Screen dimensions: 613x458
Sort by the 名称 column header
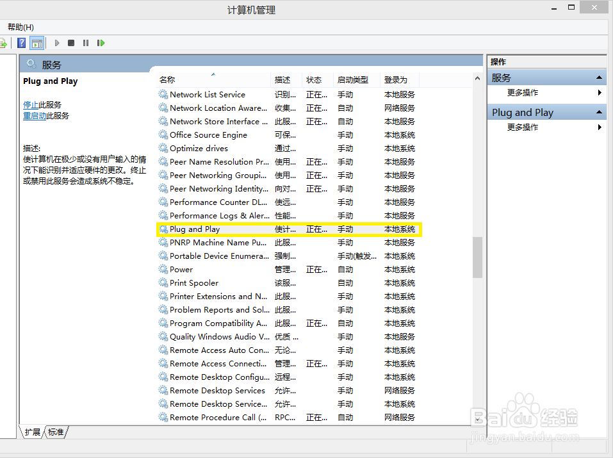pyautogui.click(x=213, y=80)
